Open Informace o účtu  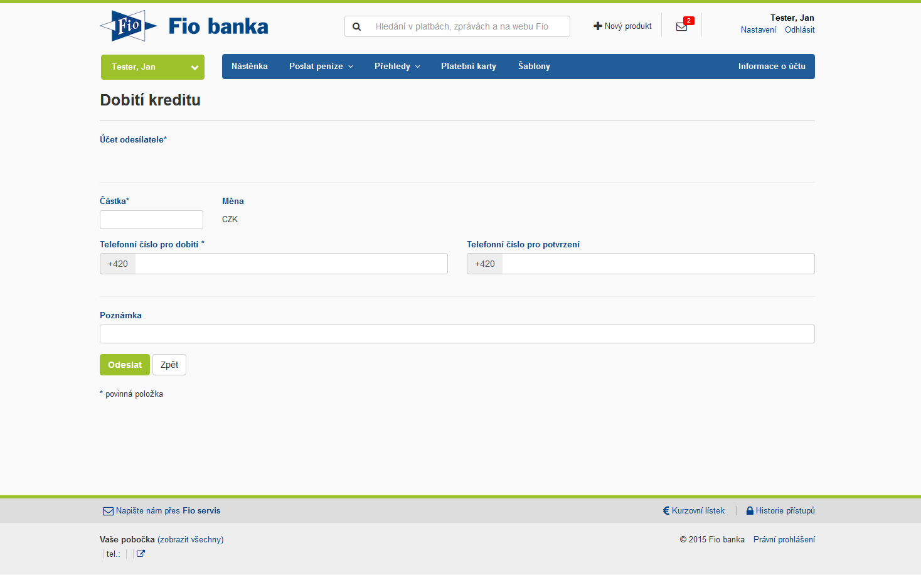pyautogui.click(x=772, y=66)
